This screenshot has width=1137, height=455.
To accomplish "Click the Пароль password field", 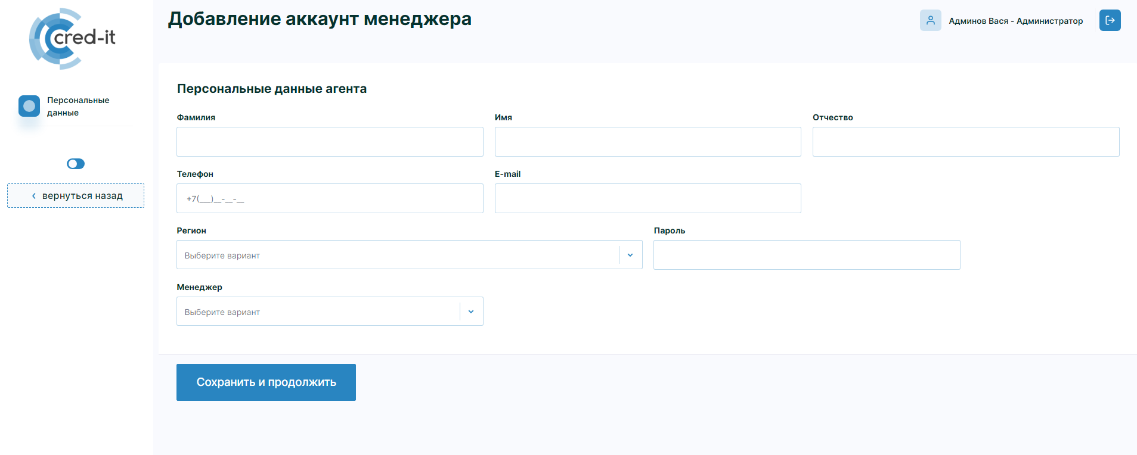I will point(806,255).
